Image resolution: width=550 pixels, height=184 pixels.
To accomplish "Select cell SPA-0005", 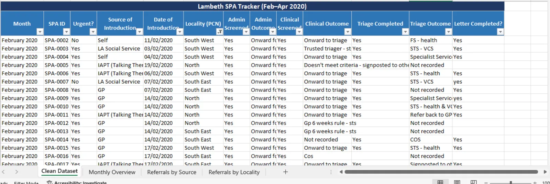I will pyautogui.click(x=57, y=65).
